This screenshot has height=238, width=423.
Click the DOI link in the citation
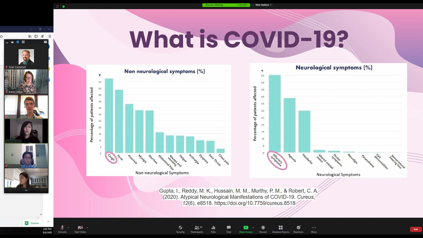255,203
